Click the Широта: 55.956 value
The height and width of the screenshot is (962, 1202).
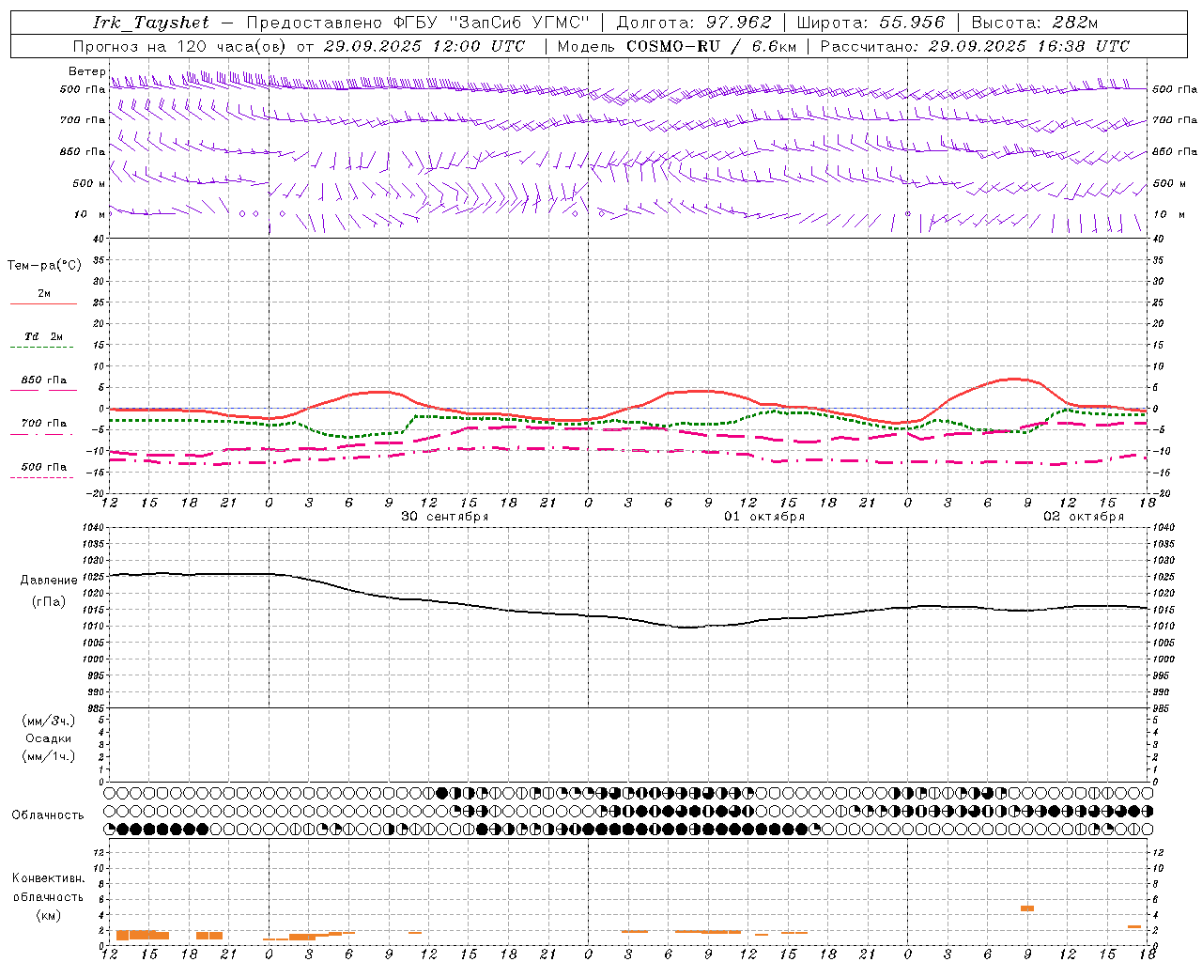coord(871,23)
